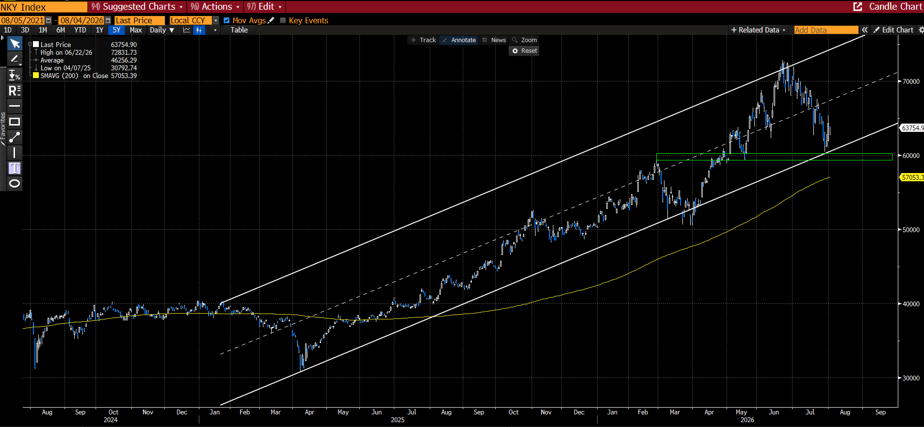924x427 pixels.
Task: Select the pencil annotation drawing tool
Action: 15,59
